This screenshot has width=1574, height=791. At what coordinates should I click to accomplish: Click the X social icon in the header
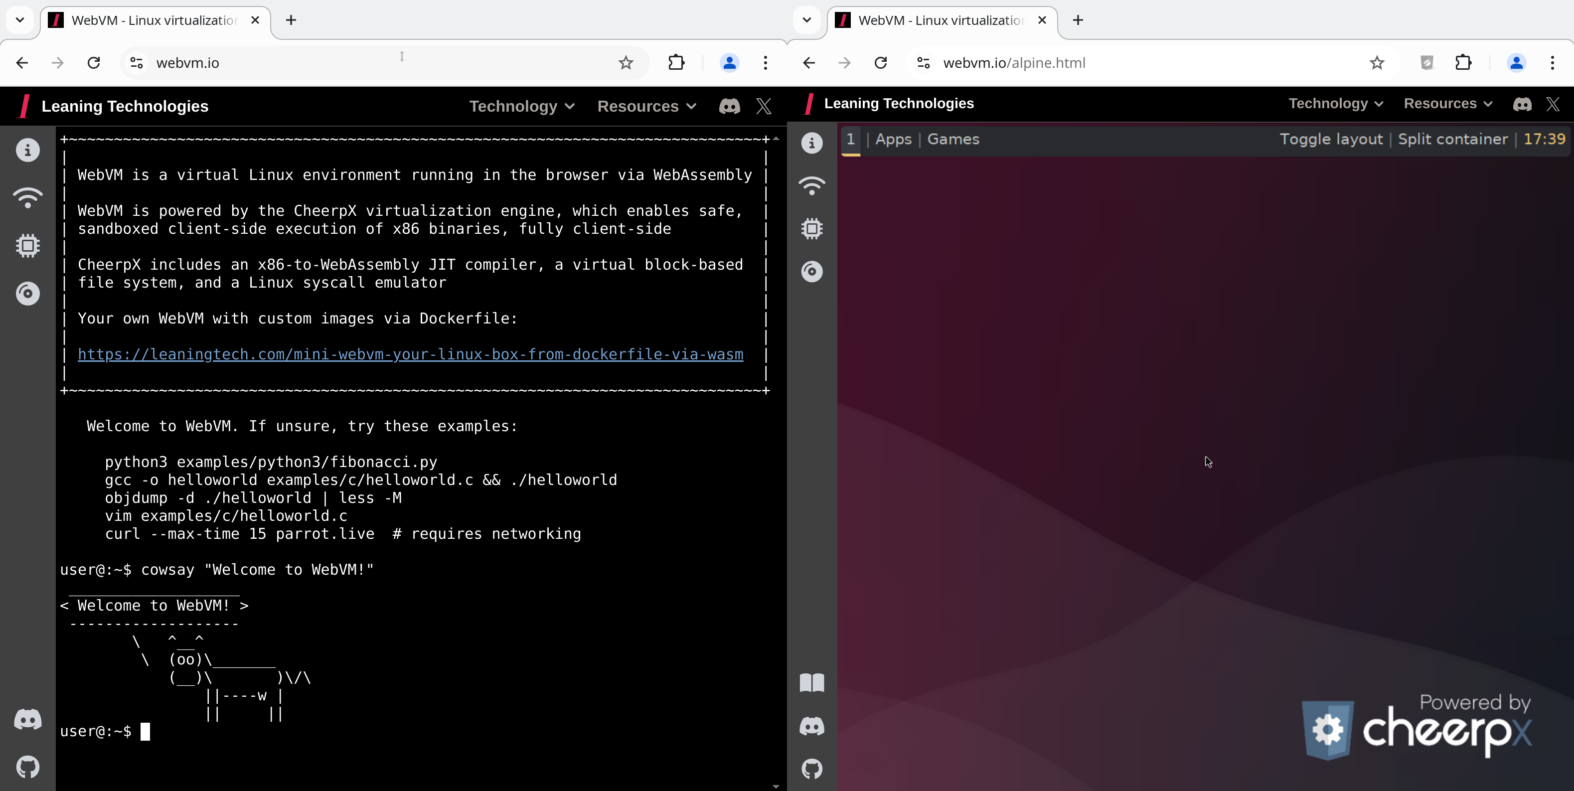tap(764, 106)
